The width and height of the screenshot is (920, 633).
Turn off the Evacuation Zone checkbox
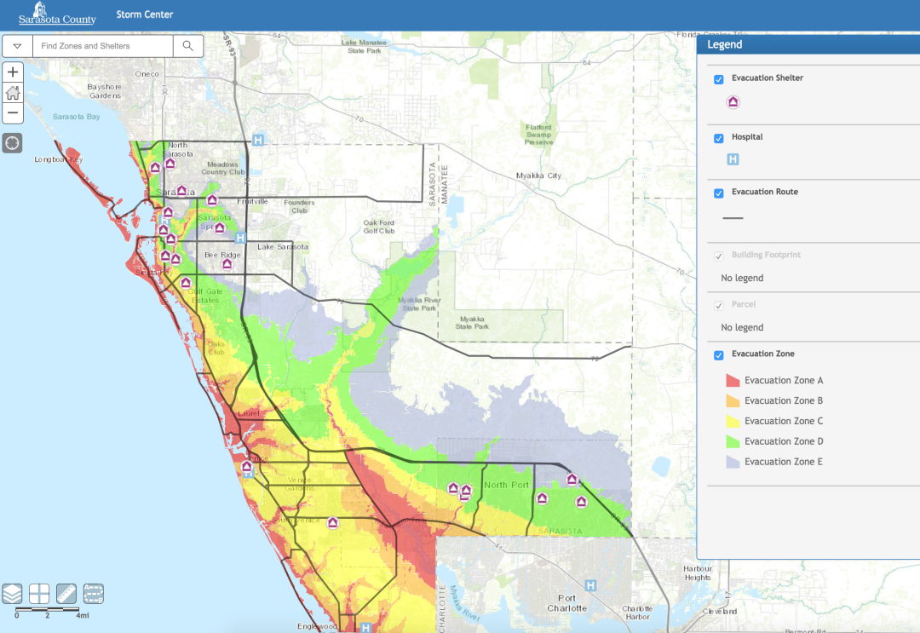(719, 355)
